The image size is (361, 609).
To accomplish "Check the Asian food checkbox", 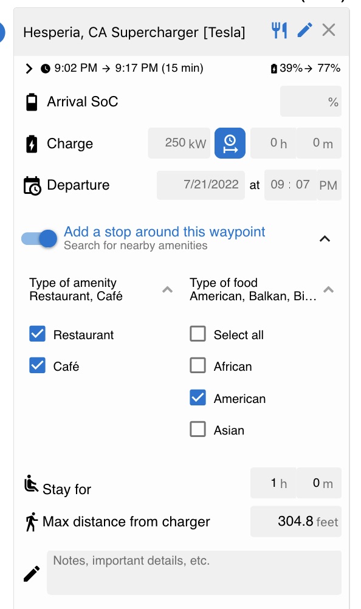I will click(198, 430).
